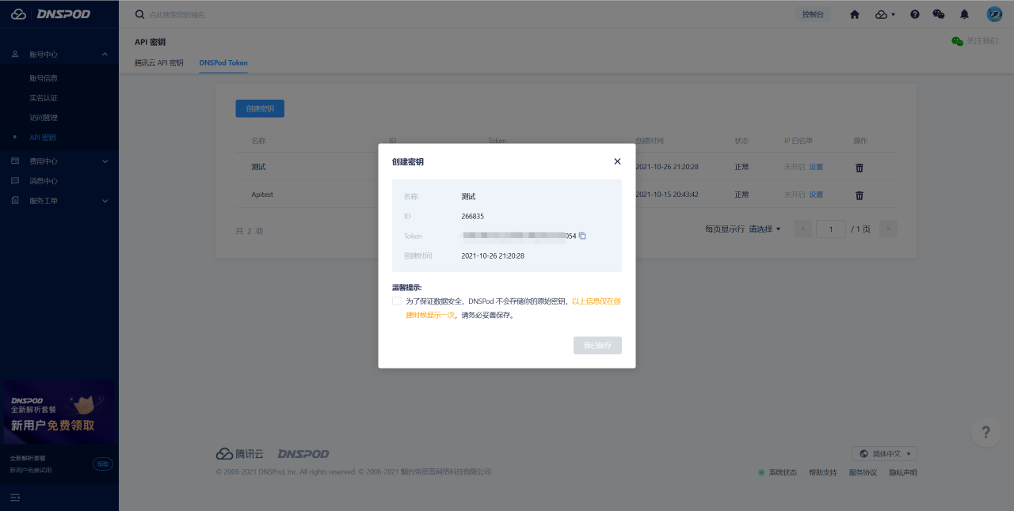
Task: Click the DNSPOD footer logo
Action: pyautogui.click(x=303, y=453)
